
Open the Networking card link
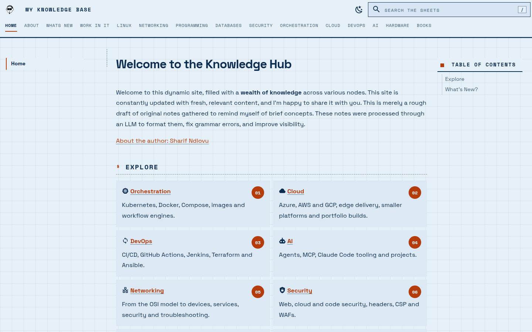(x=147, y=291)
